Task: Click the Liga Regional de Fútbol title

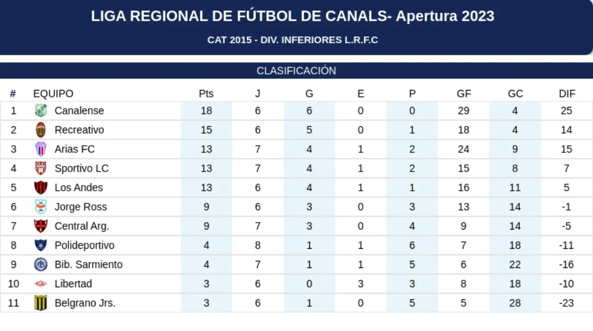Action: point(293,16)
